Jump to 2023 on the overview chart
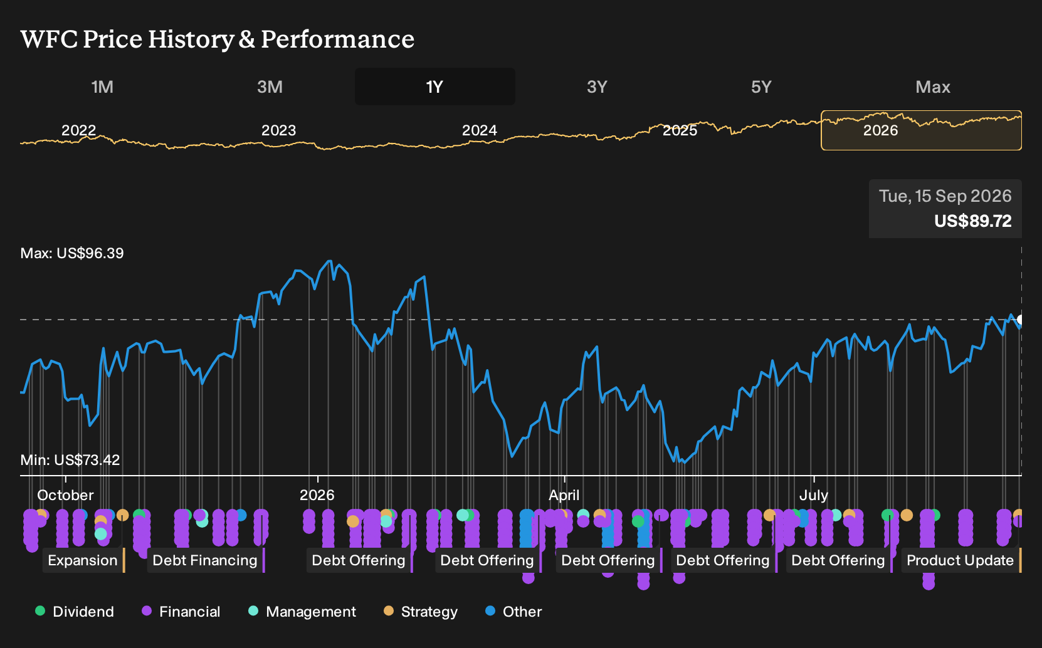Viewport: 1042px width, 648px height. coord(278,130)
